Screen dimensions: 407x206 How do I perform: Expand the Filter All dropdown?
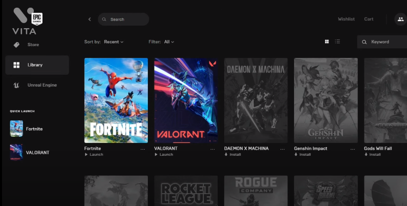coord(169,42)
